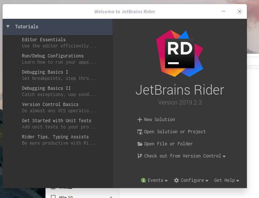Open the Get Help dropdown menu
Screen dimensions: 259x198
(x=227, y=180)
